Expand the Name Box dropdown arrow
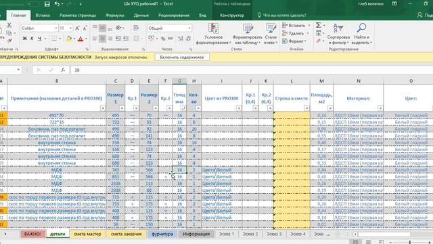433x244 pixels. pyautogui.click(x=18, y=69)
